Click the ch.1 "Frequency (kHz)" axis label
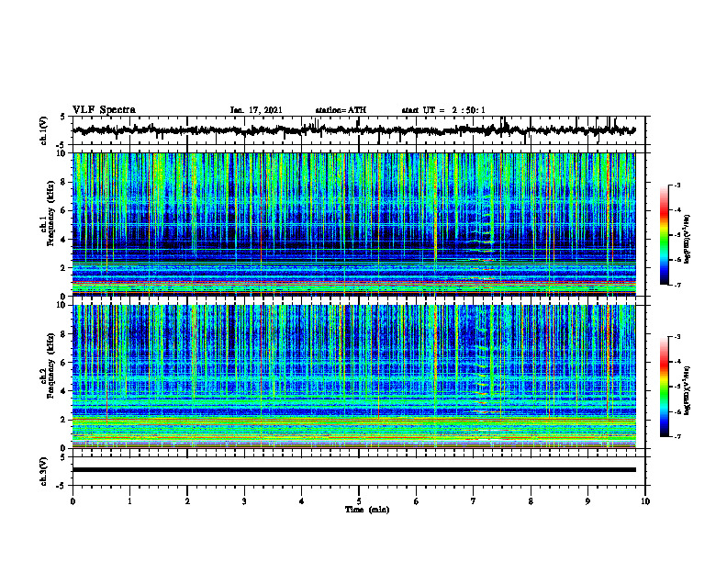Viewport: 727px width, 562px height. point(51,211)
